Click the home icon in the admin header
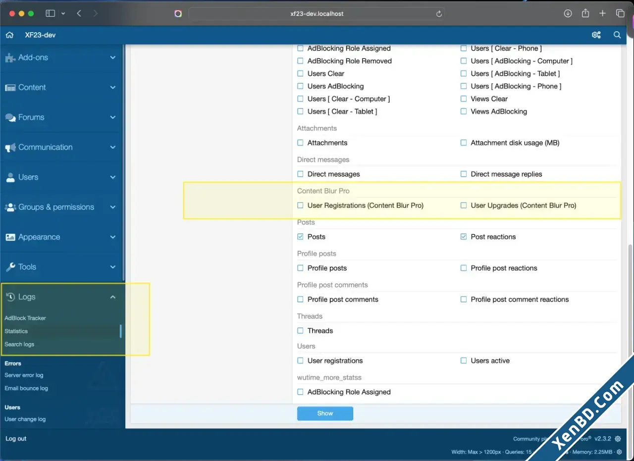 pos(9,35)
